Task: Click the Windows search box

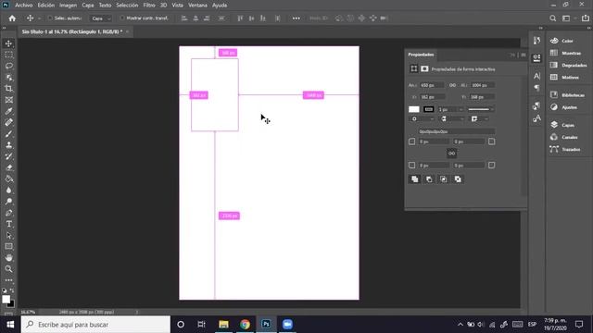Action: click(95, 325)
